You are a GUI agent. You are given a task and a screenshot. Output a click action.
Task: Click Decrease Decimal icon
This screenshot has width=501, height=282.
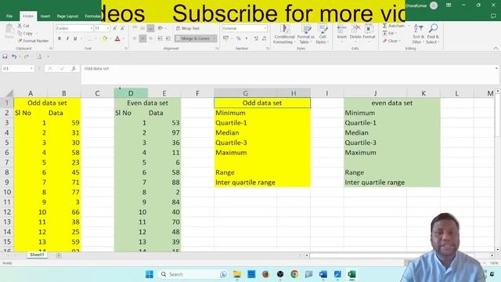point(265,38)
